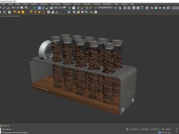This screenshot has width=179, height=134.
Task: Click the orange sphere light icon
Action: pyautogui.click(x=23, y=12)
